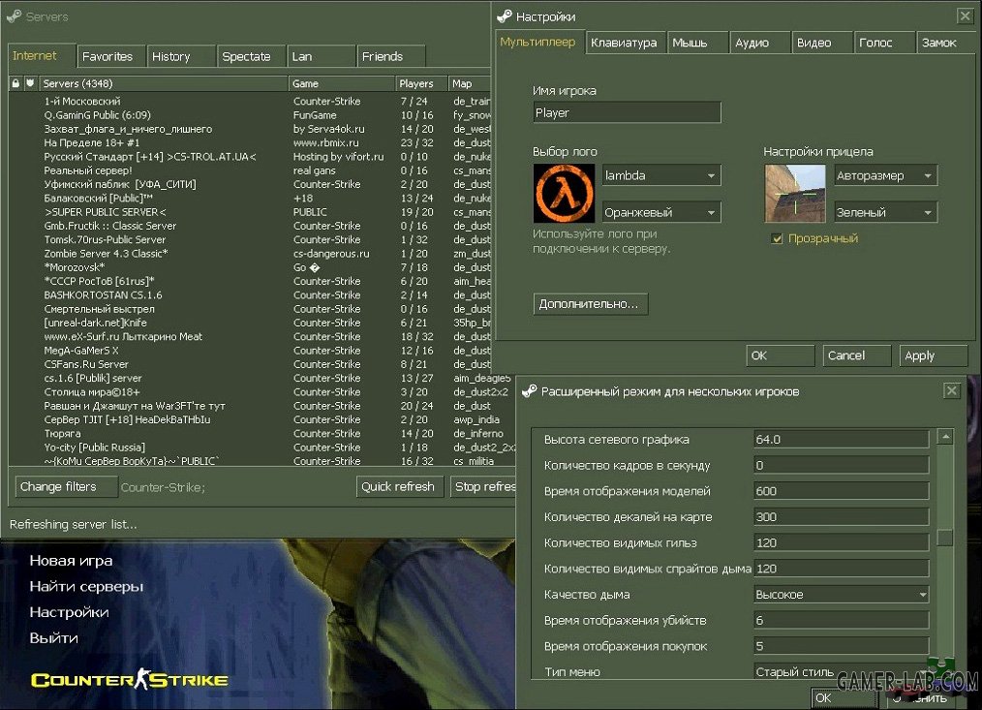Viewport: 982px width, 710px height.
Task: Open the Оранжевый logo color dropdown
Action: 661,212
